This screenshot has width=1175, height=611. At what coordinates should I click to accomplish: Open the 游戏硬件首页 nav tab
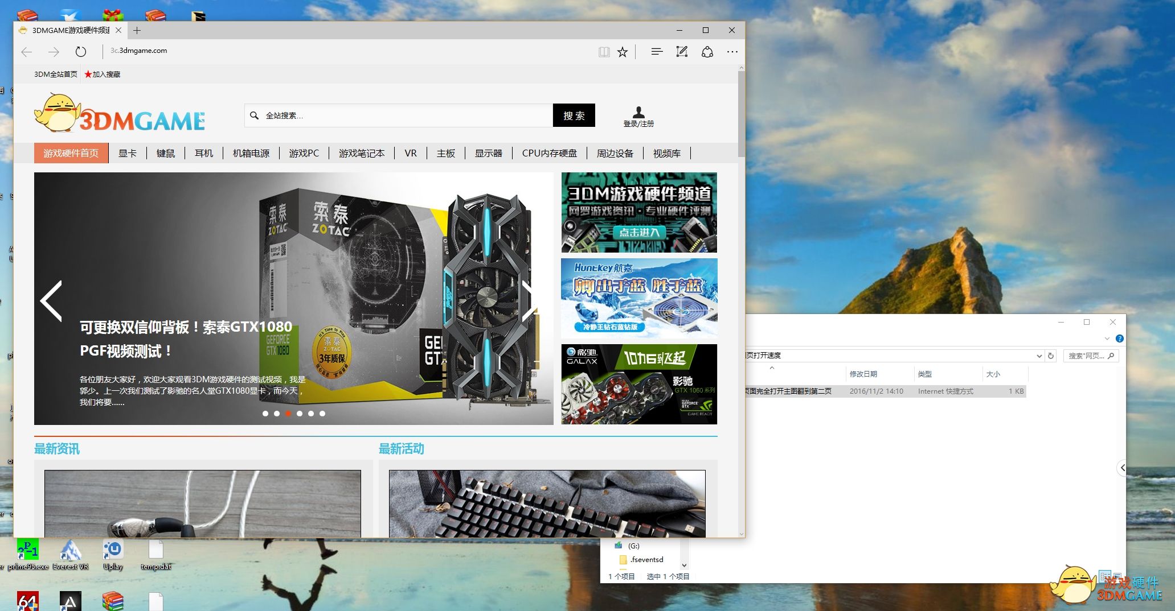[71, 153]
